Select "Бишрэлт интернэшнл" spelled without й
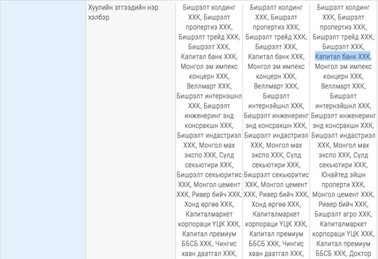 point(209,96)
